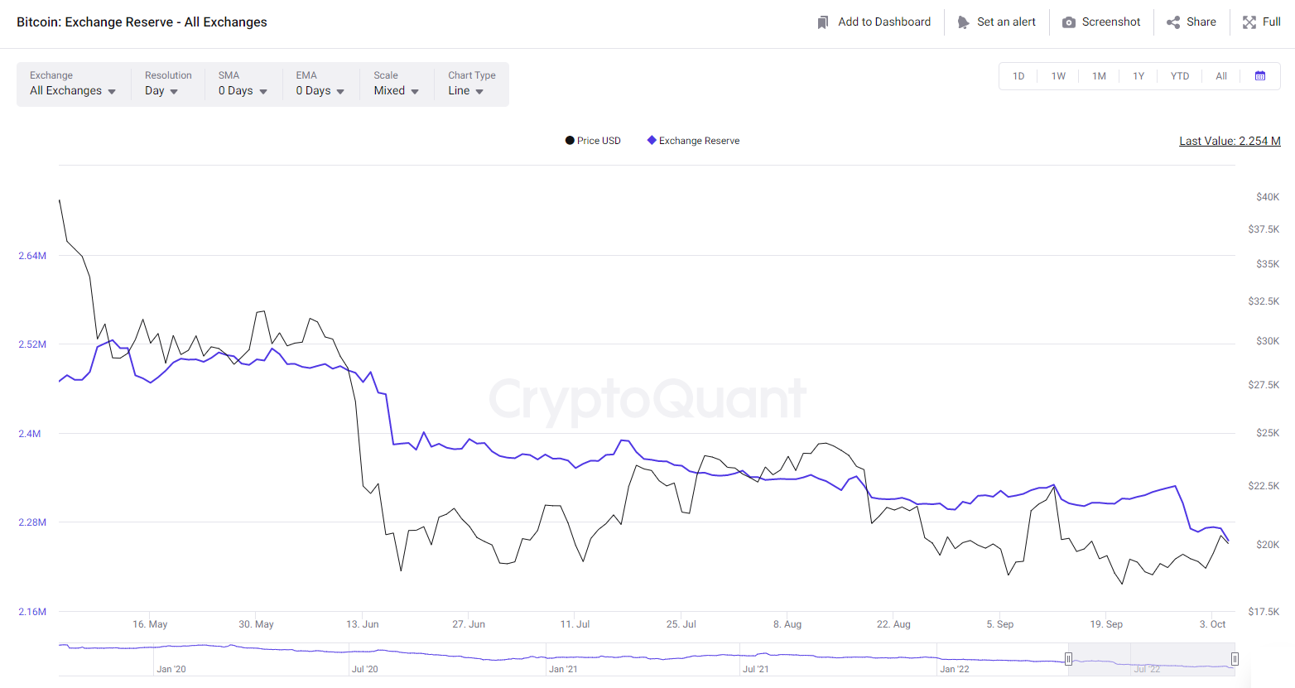Click the $40K right axis label
Image resolution: width=1295 pixels, height=688 pixels.
pos(1268,197)
